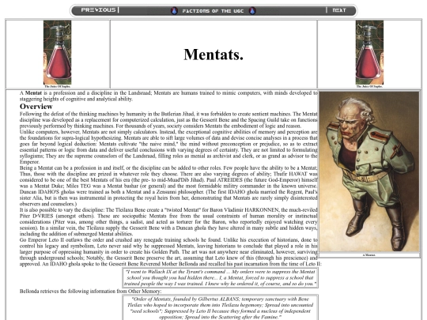427x320 pixels.
Task: Click the bold word Mentat in intro
Action: tap(33, 93)
